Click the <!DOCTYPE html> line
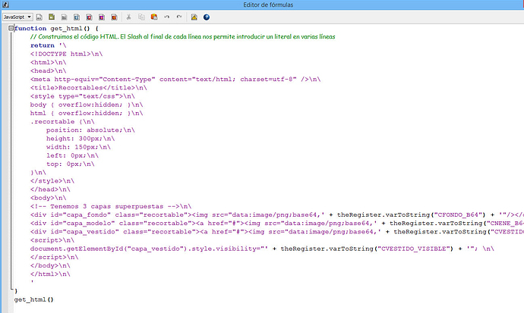524x313 pixels. click(x=66, y=54)
